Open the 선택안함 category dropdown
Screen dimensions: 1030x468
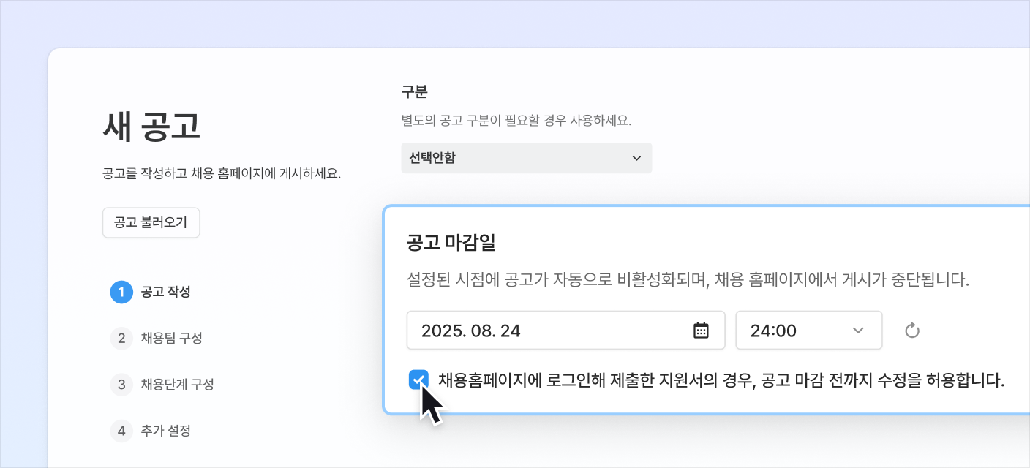point(525,158)
